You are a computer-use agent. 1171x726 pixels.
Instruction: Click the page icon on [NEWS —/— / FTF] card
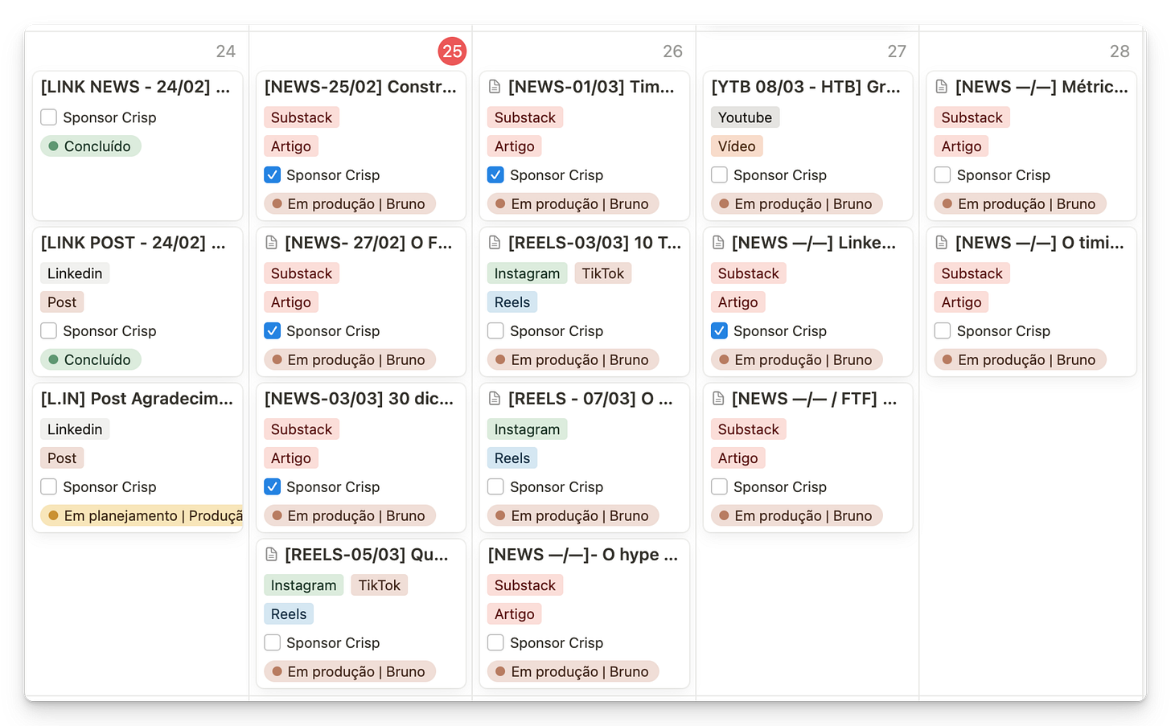point(718,399)
